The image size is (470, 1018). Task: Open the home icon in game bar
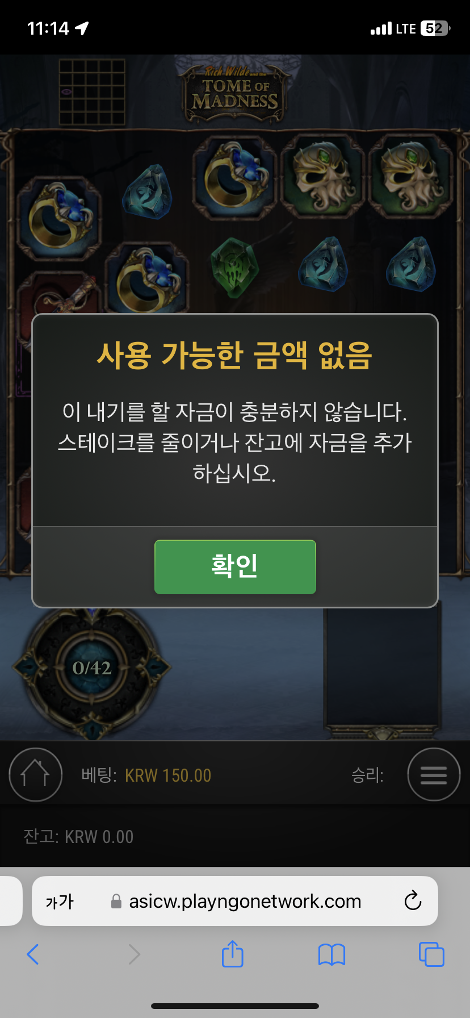click(x=35, y=774)
